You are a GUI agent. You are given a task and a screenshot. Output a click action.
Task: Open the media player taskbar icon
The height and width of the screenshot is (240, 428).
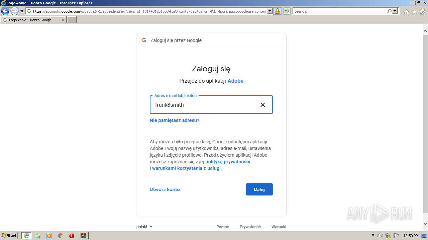coord(49,236)
